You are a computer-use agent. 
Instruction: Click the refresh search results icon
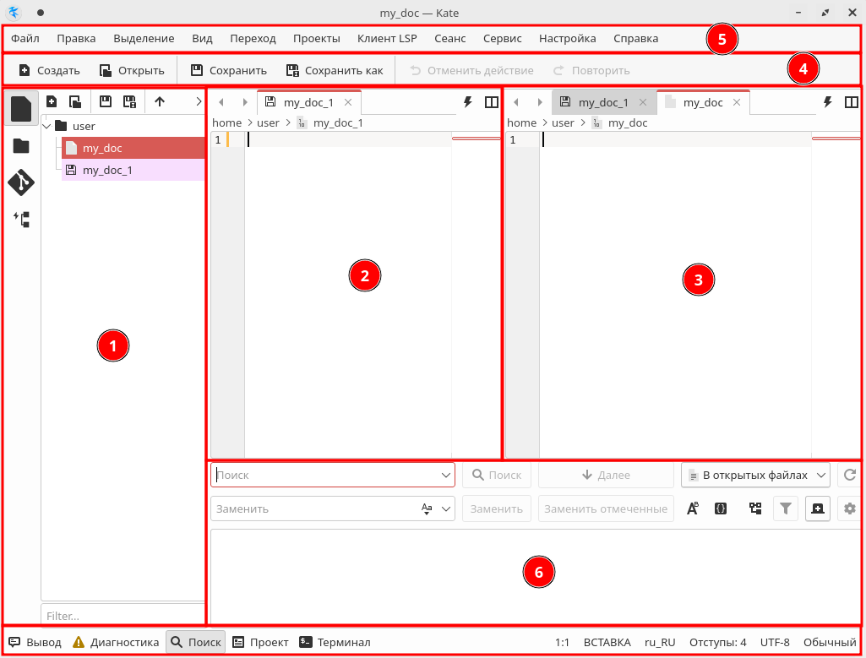[x=849, y=475]
